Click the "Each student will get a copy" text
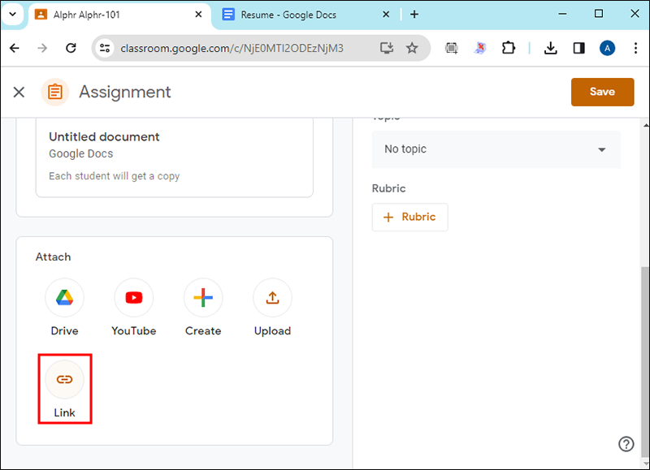The image size is (650, 470). (x=114, y=176)
